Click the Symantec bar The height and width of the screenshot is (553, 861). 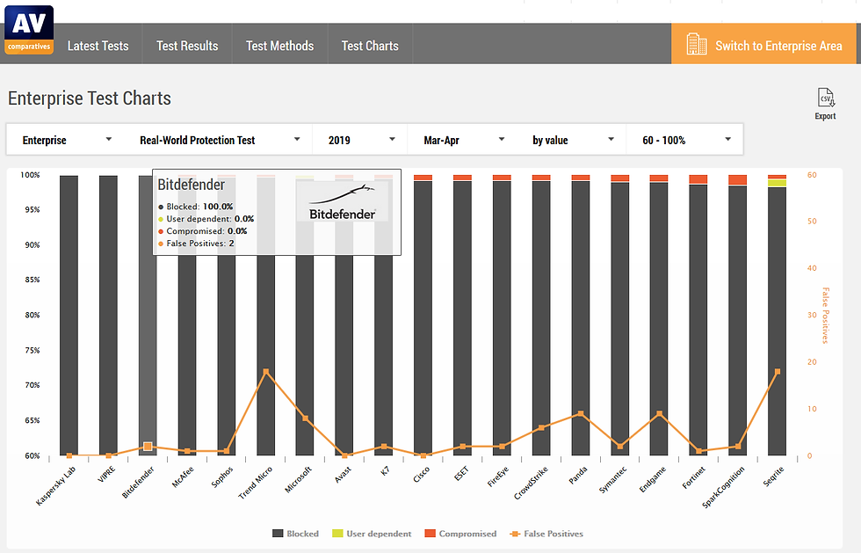(x=620, y=319)
